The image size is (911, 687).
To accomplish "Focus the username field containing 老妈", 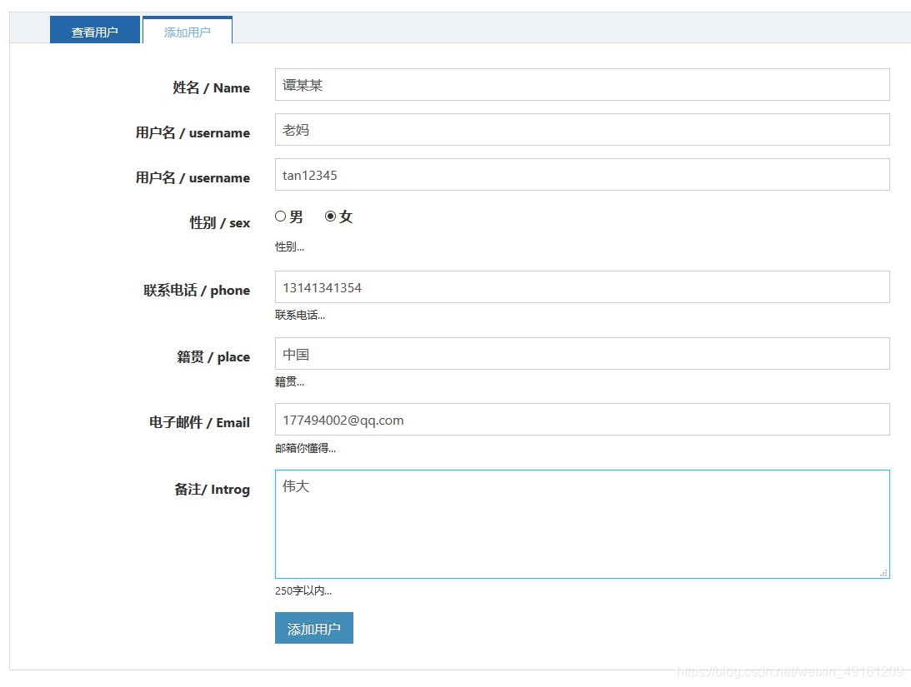I will [x=582, y=129].
